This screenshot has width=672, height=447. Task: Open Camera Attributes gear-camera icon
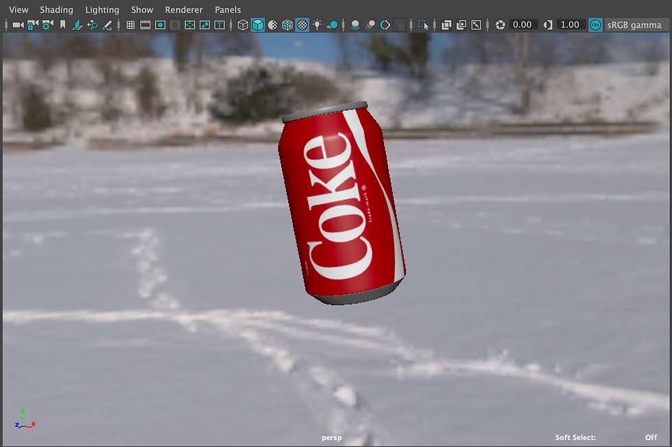[47, 25]
